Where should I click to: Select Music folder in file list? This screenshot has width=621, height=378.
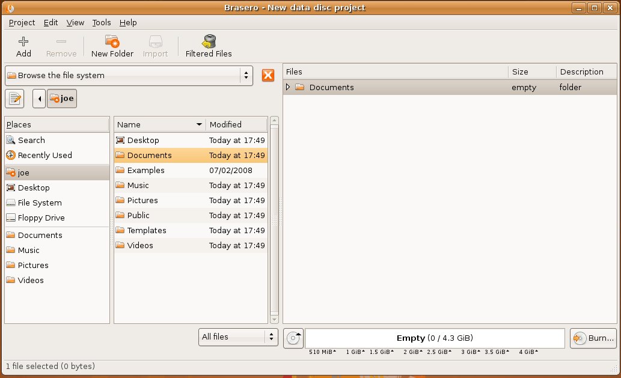coord(191,185)
